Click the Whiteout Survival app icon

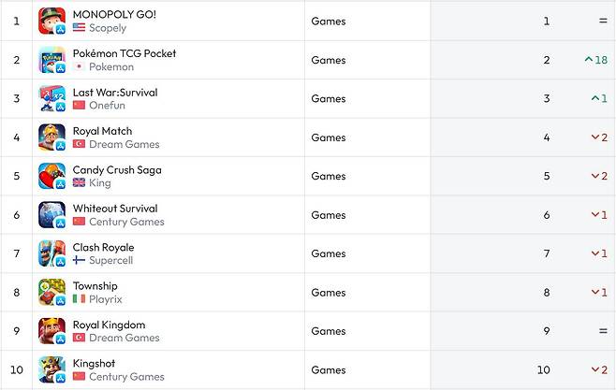tap(51, 215)
